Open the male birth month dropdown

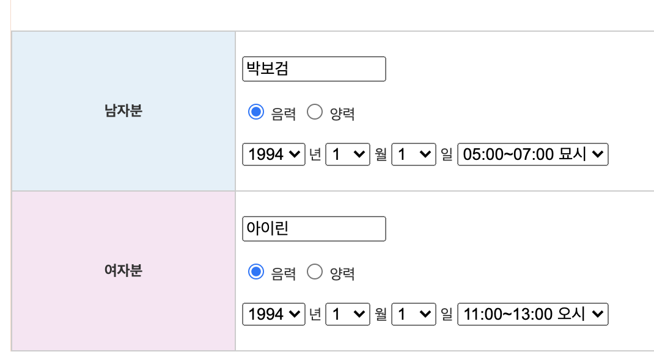click(347, 154)
